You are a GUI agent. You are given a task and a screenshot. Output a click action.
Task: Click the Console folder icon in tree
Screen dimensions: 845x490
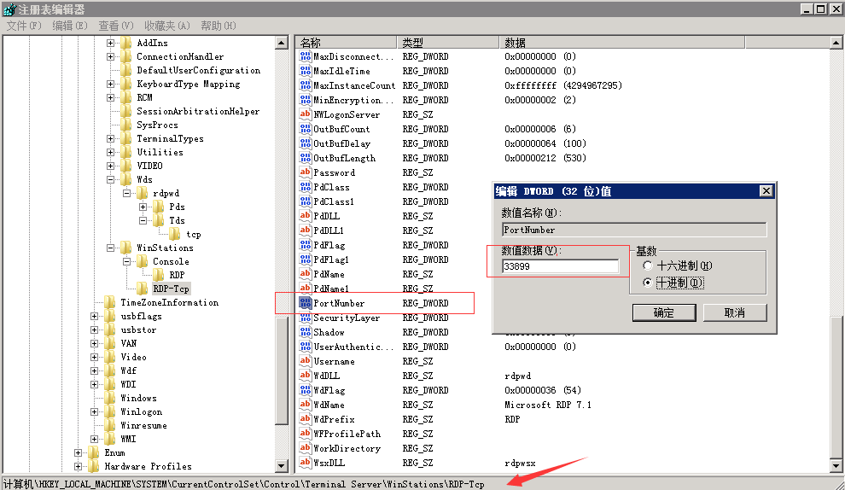[143, 261]
